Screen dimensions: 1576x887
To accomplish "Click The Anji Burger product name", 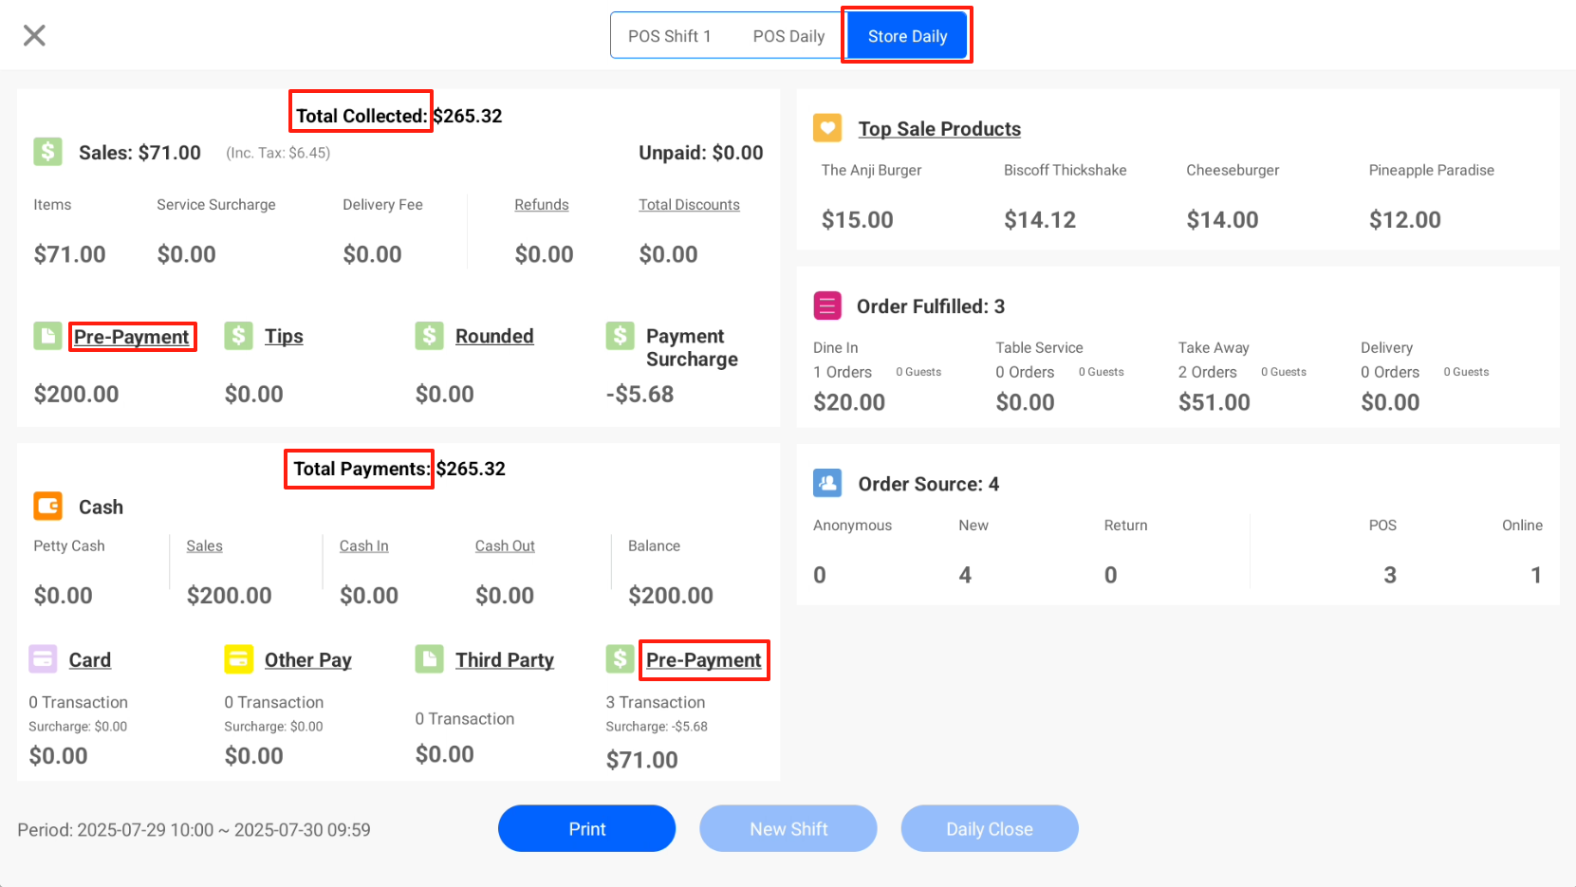I will pos(872,170).
